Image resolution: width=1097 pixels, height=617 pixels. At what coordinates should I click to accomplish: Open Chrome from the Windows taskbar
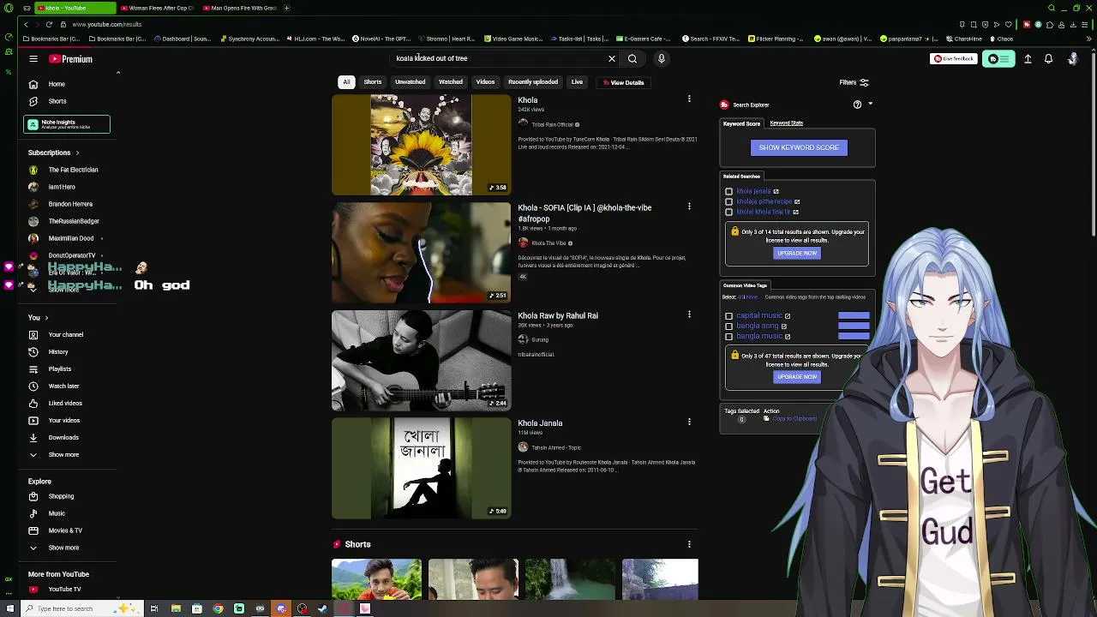(x=218, y=608)
